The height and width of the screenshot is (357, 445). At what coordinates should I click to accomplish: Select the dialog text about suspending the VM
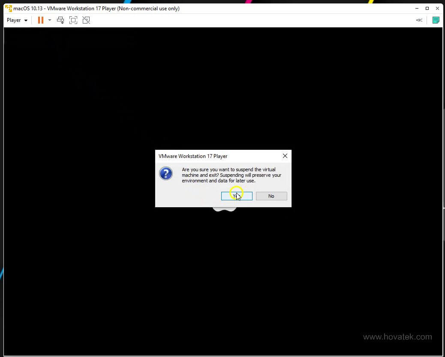[232, 175]
